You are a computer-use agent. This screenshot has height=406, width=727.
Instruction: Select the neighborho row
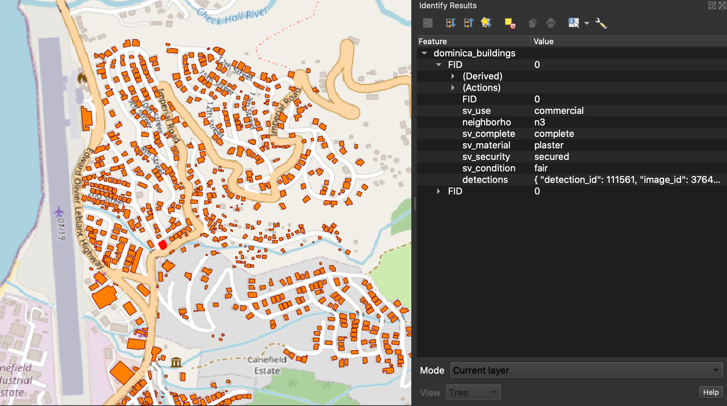tap(572, 122)
